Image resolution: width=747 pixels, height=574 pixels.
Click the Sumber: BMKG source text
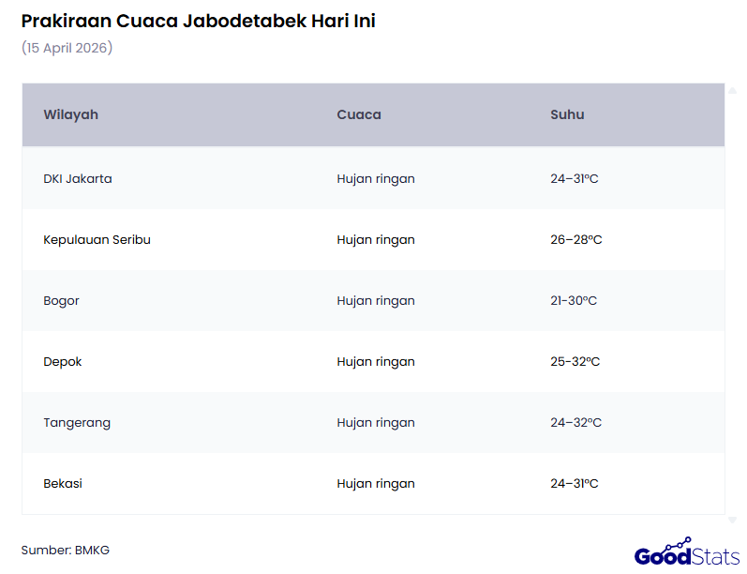coord(66,550)
